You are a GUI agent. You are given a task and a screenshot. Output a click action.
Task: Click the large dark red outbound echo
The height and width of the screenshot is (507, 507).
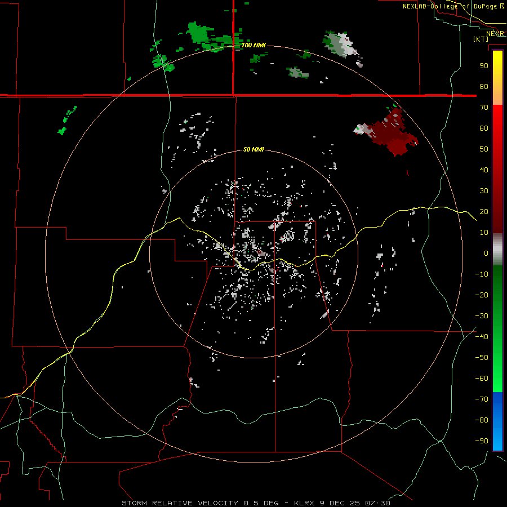pyautogui.click(x=393, y=133)
